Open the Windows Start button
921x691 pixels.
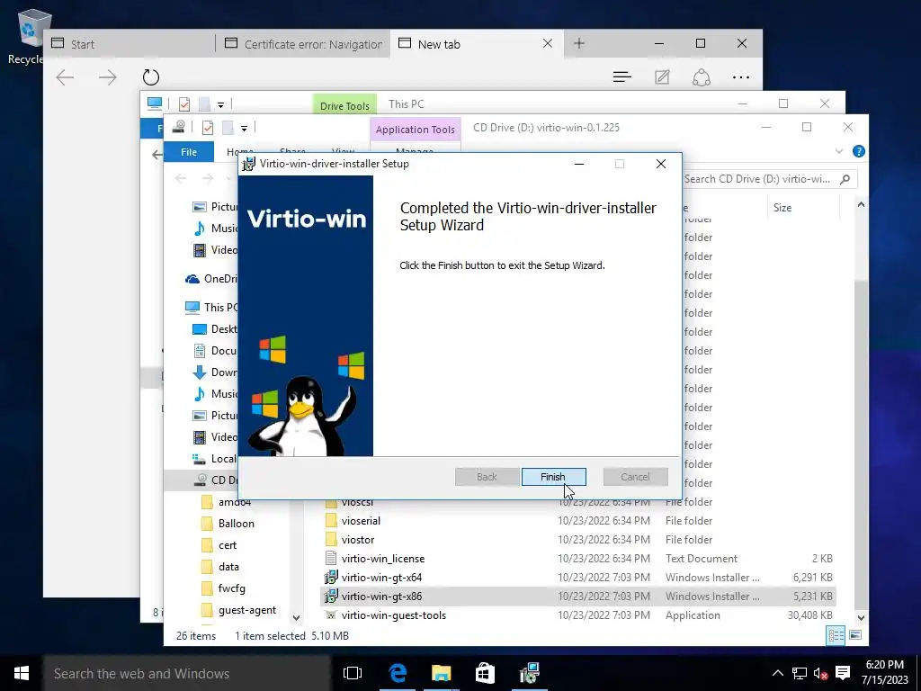tap(22, 673)
